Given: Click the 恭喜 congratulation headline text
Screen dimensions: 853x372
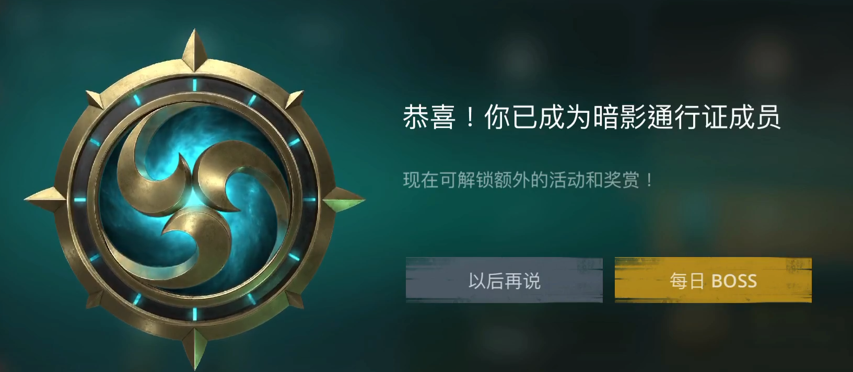Looking at the screenshot, I should pos(429,117).
